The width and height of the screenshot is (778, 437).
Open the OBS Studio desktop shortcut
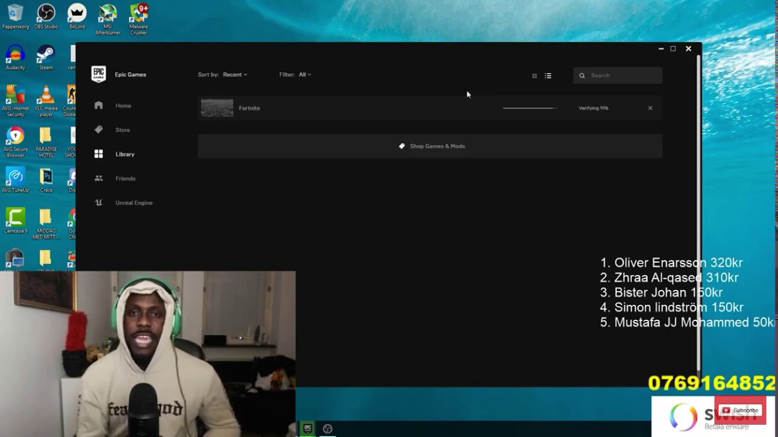coord(46,16)
